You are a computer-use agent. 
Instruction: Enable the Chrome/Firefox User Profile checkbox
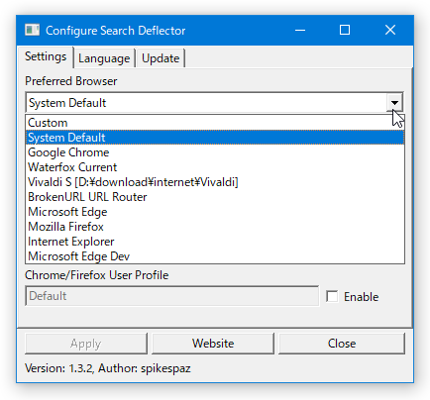point(332,296)
